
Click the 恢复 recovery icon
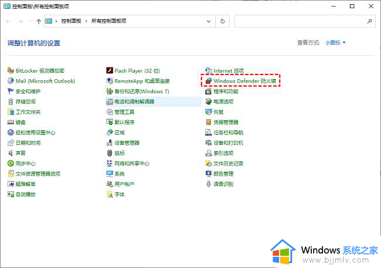pos(209,112)
